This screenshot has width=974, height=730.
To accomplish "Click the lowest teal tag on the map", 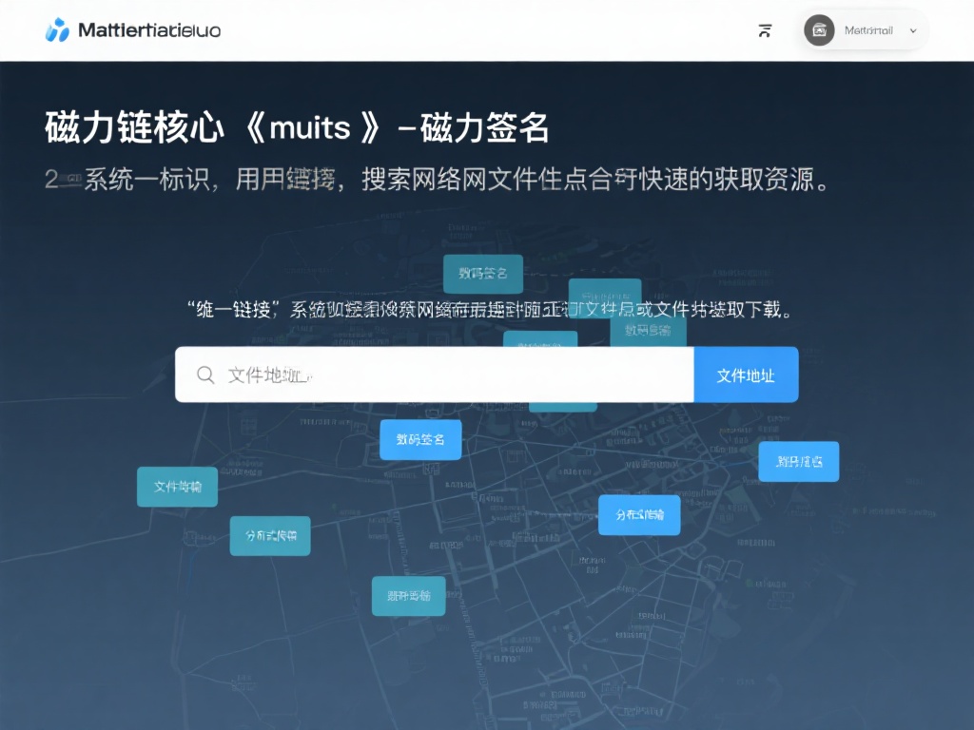I will (x=408, y=596).
